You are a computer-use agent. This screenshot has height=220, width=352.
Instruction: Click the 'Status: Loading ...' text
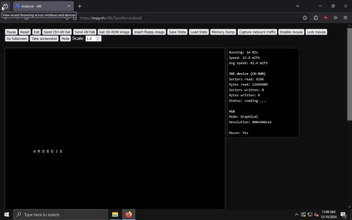pyautogui.click(x=247, y=101)
